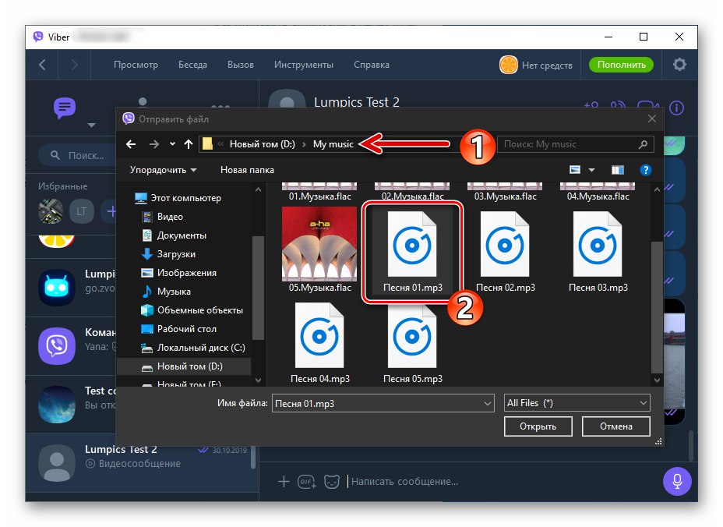The image size is (723, 527).
Task: Open the Беседа menu
Action: 192,65
